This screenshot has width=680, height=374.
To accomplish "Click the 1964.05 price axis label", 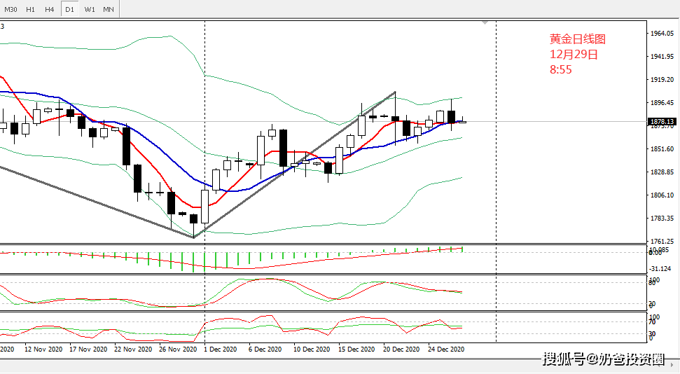I will (x=662, y=34).
